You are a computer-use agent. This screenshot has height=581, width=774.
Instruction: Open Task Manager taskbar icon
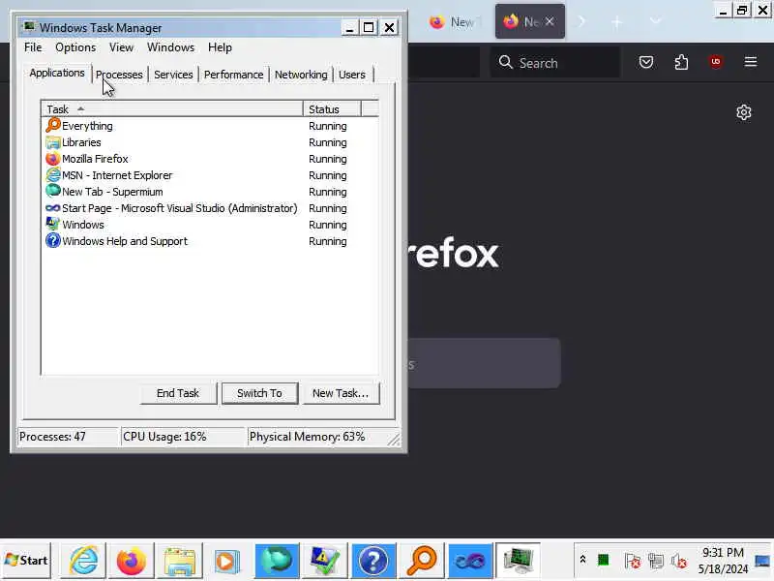(x=519, y=561)
